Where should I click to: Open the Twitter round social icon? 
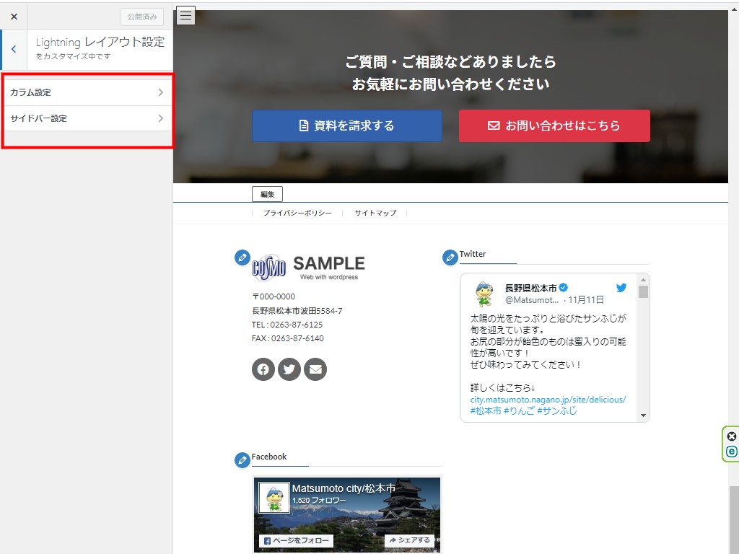(289, 369)
